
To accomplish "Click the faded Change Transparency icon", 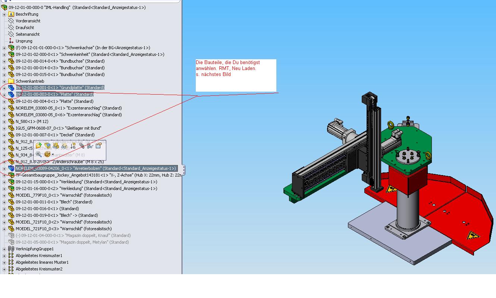I will point(64,146).
